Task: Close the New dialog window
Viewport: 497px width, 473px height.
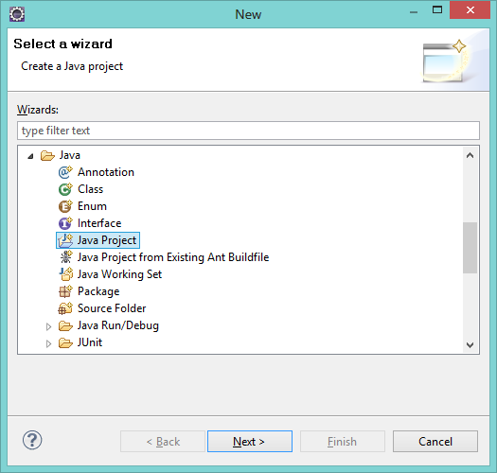Action: [470, 10]
